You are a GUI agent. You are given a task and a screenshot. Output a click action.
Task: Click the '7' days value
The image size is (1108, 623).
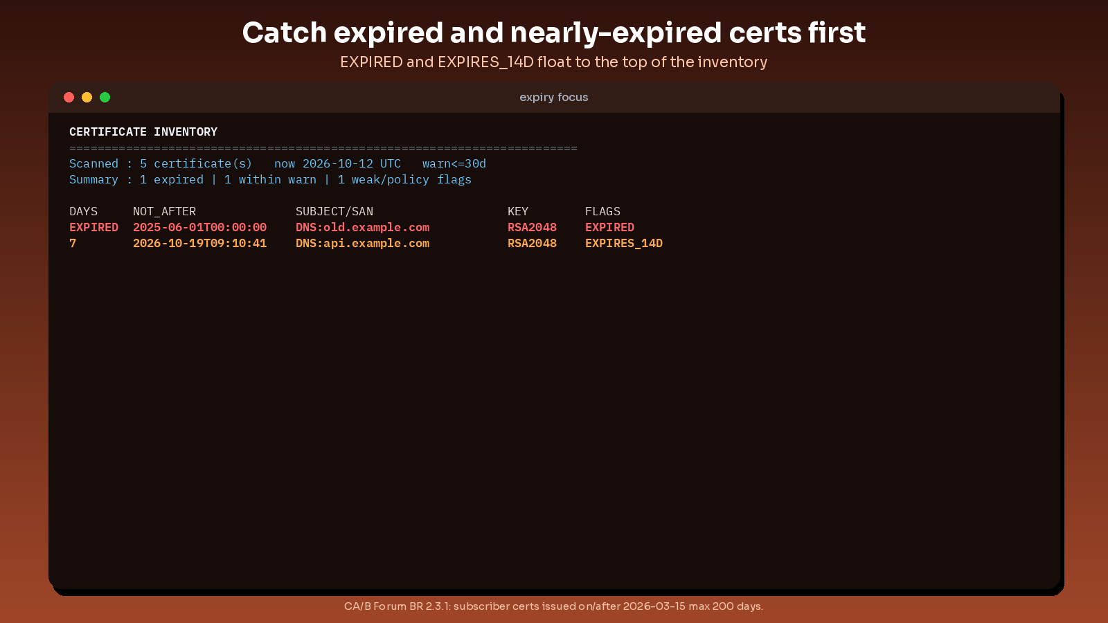(73, 243)
